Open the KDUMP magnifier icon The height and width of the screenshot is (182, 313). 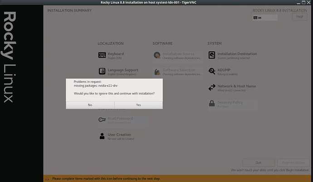click(212, 71)
